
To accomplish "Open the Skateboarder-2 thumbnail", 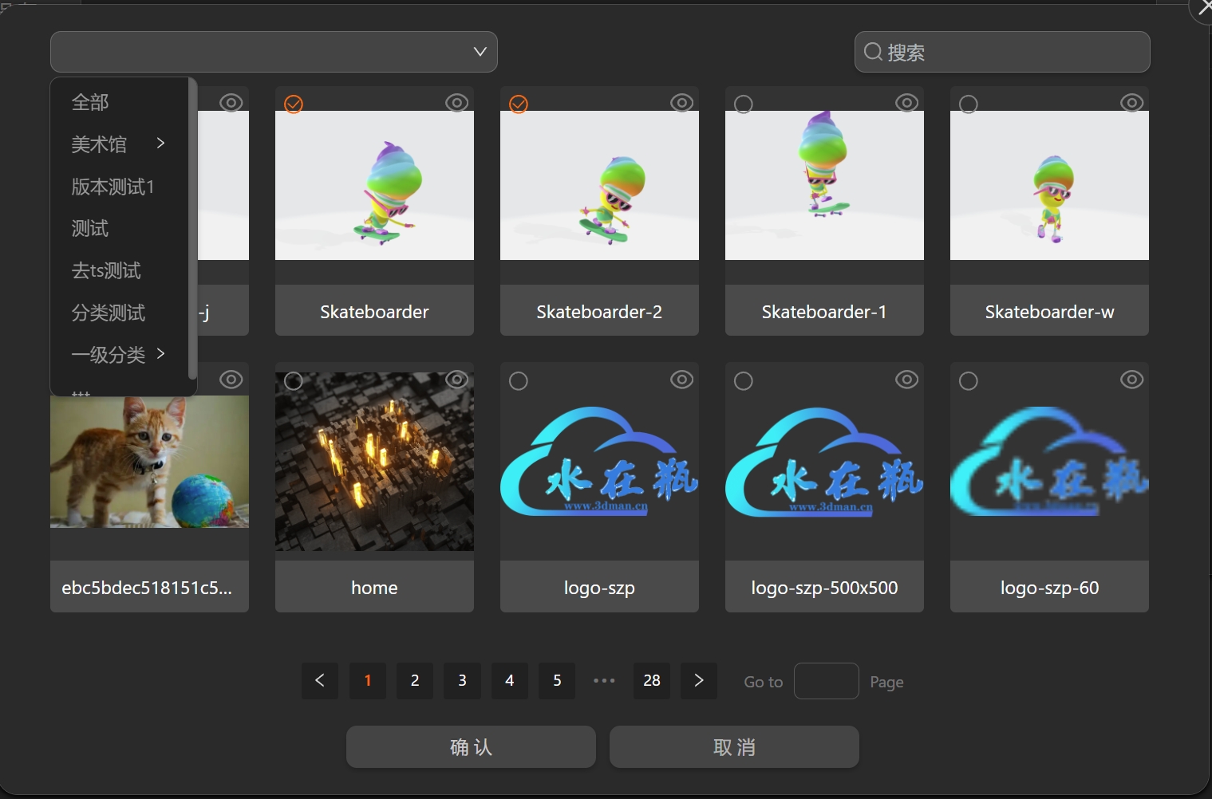I will [x=599, y=185].
